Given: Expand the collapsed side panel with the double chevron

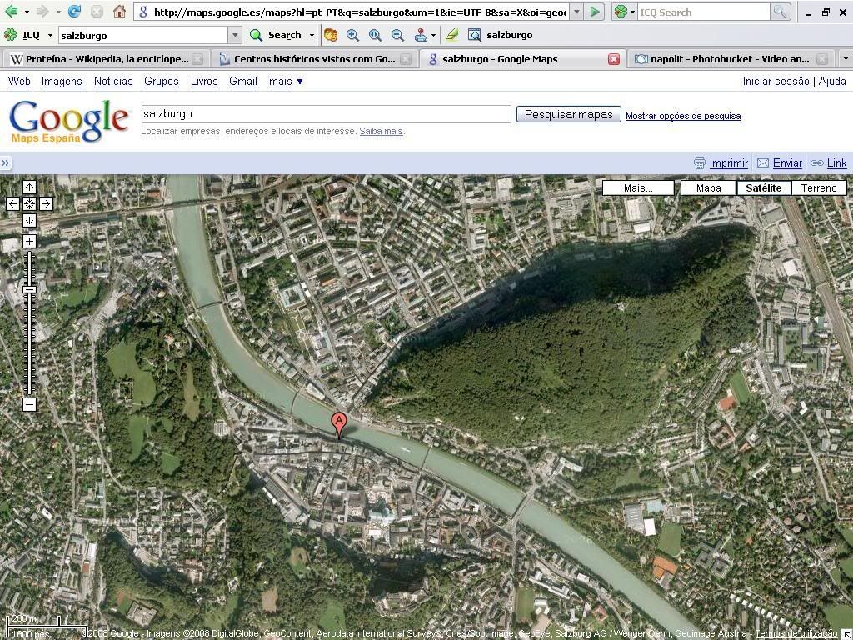Looking at the screenshot, I should pyautogui.click(x=6, y=162).
